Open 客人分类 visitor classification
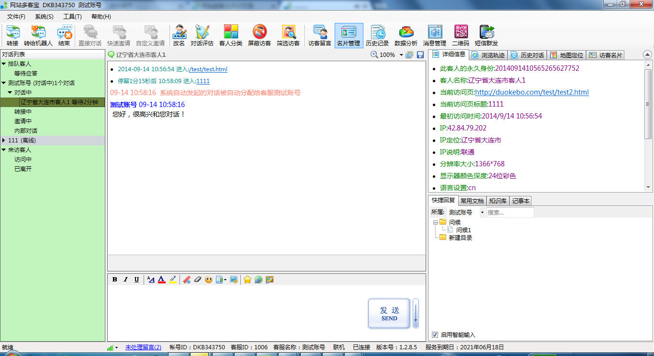Image resolution: width=654 pixels, height=356 pixels. click(231, 35)
